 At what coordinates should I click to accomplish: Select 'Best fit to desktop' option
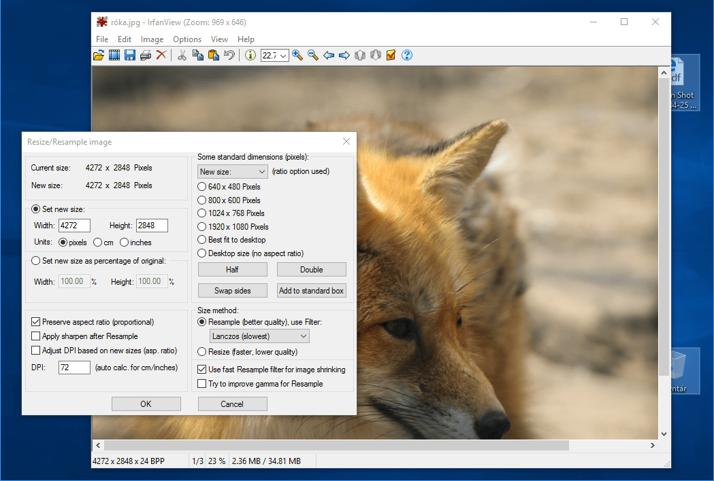pos(201,240)
